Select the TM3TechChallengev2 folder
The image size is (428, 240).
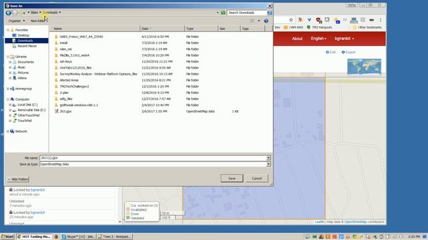pos(74,87)
